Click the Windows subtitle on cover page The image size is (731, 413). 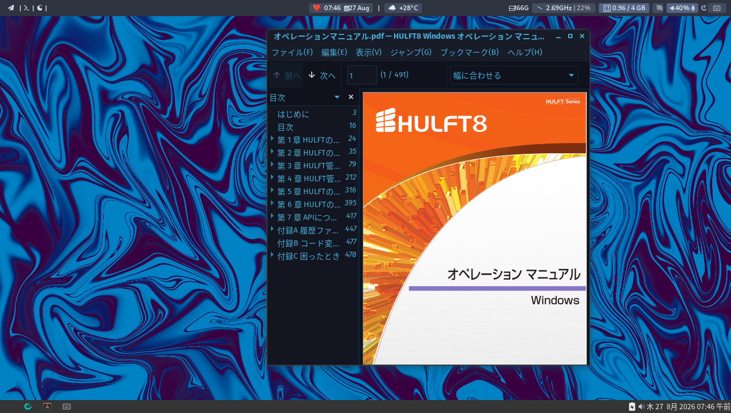tap(555, 300)
